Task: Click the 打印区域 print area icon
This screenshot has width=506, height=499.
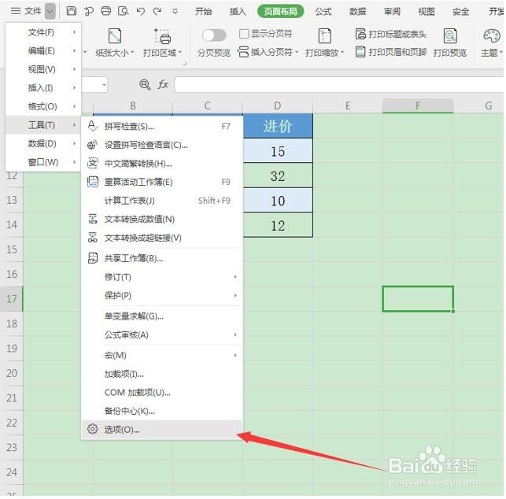Action: coord(162,35)
